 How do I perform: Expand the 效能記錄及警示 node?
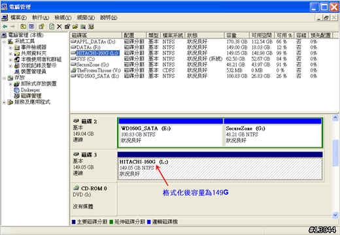(x=10, y=65)
